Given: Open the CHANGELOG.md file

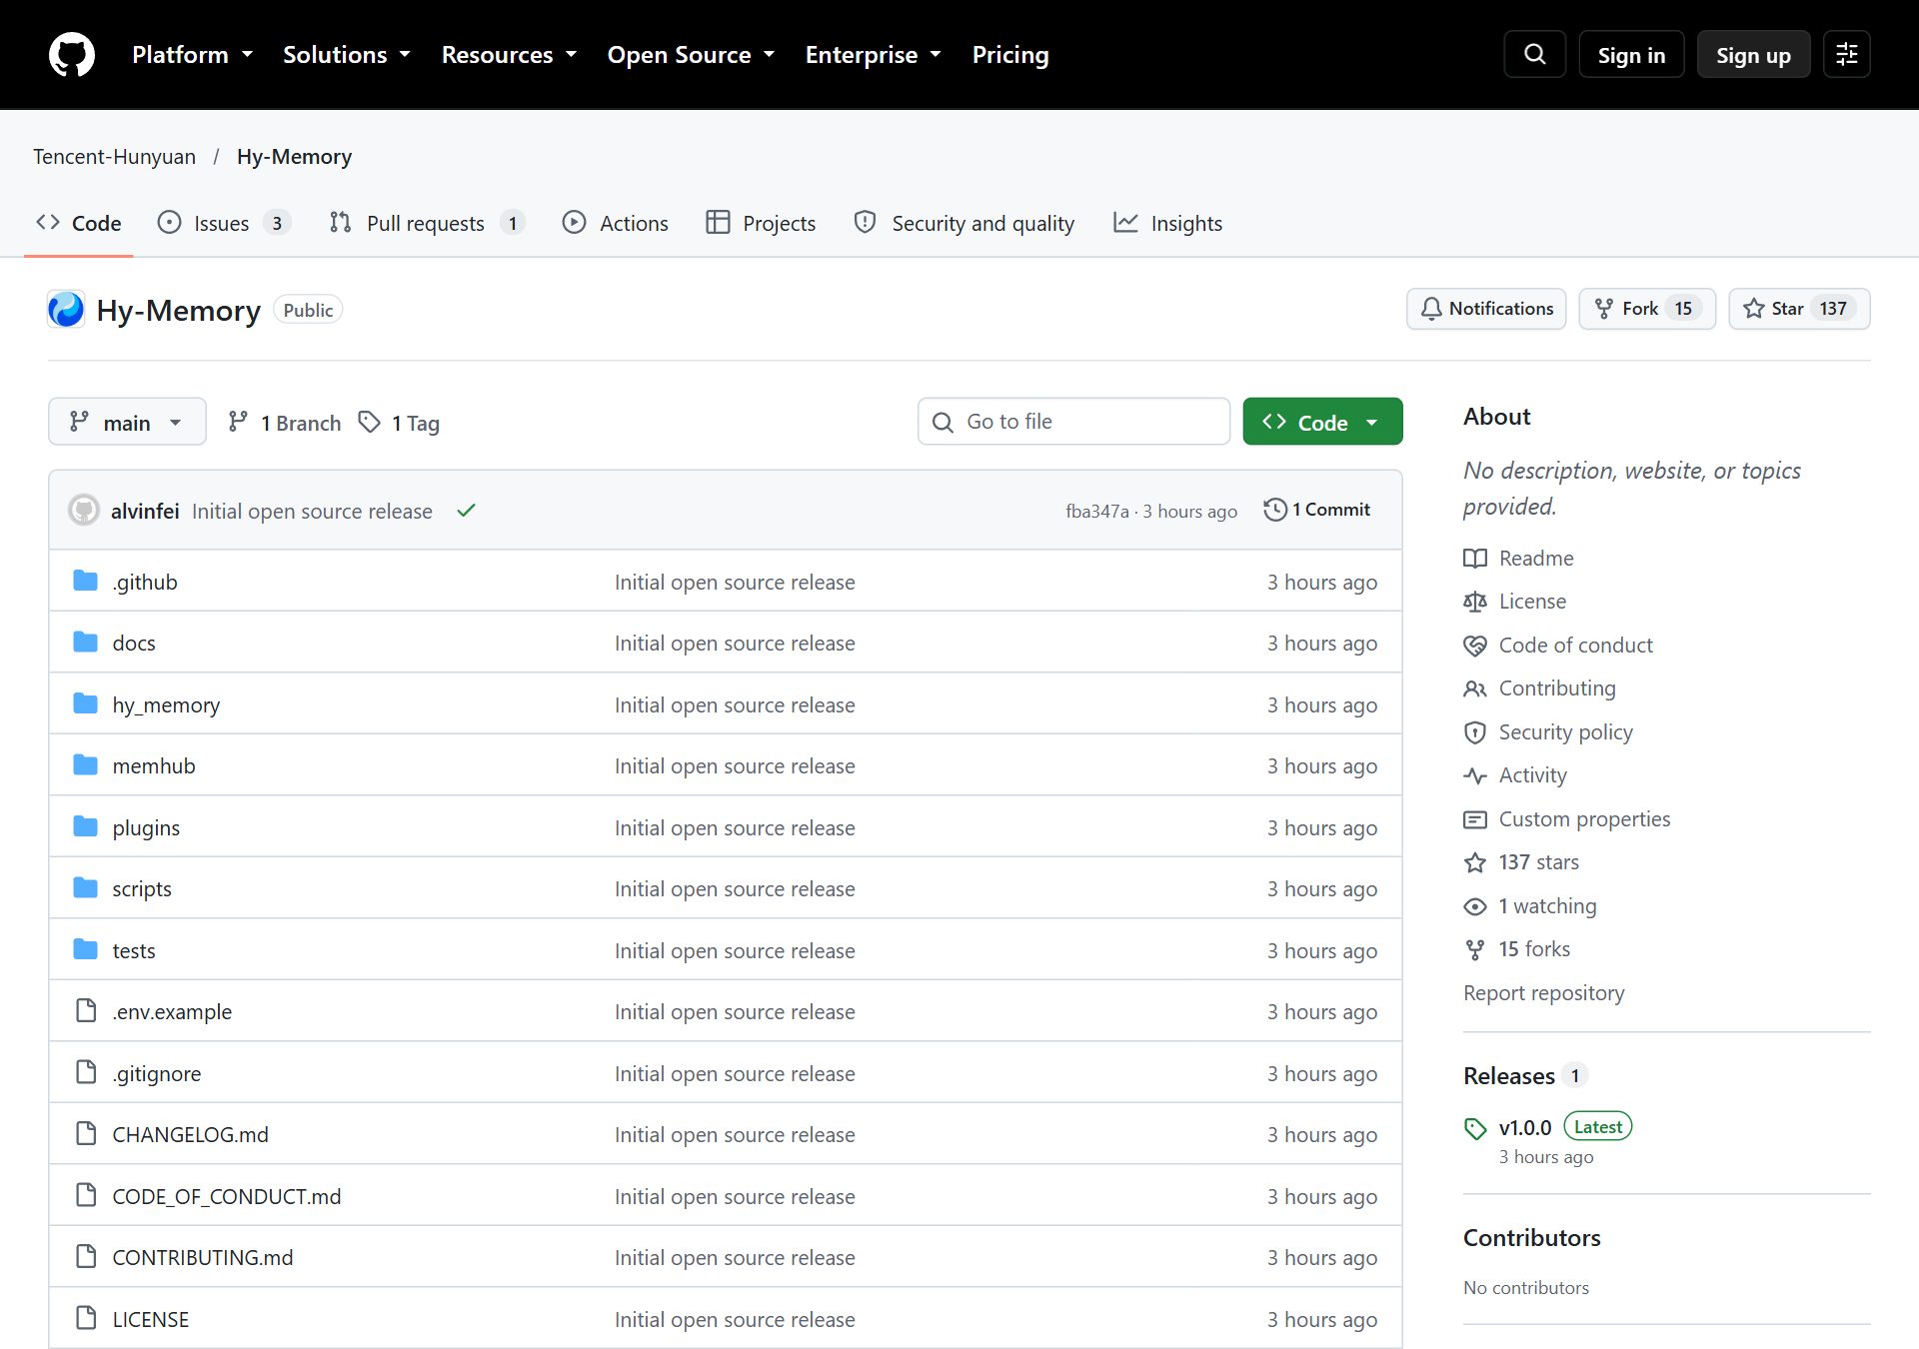Looking at the screenshot, I should [x=190, y=1134].
